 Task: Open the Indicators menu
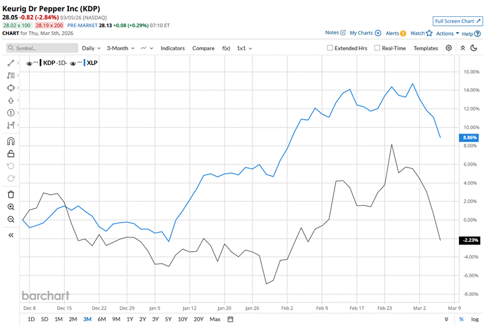tap(172, 48)
